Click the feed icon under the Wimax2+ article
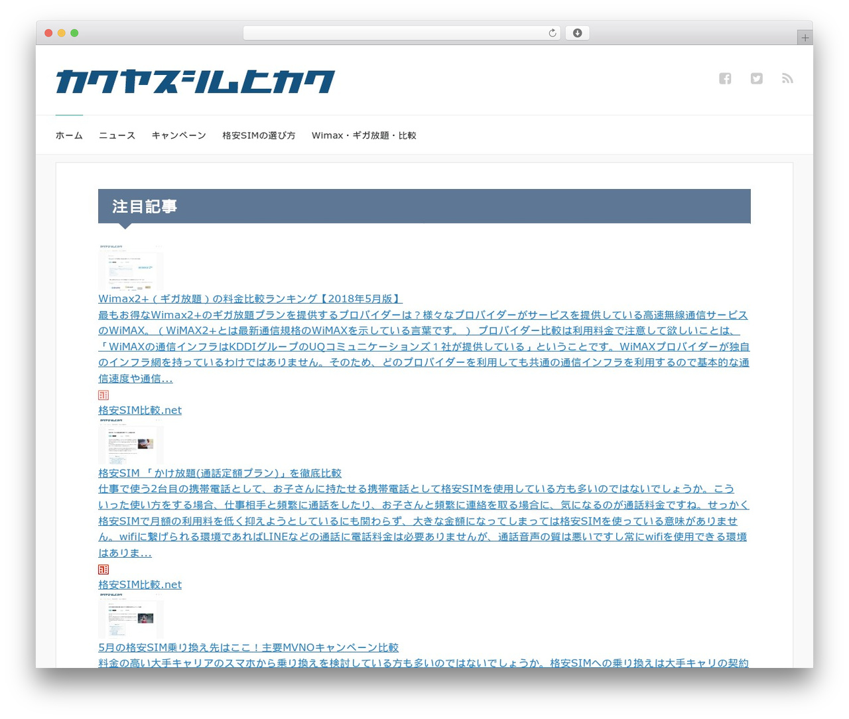This screenshot has width=849, height=719. click(x=103, y=395)
